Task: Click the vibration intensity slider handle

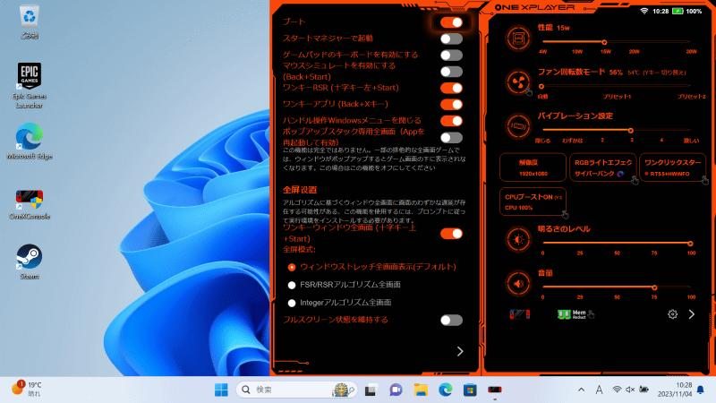Action: point(631,130)
